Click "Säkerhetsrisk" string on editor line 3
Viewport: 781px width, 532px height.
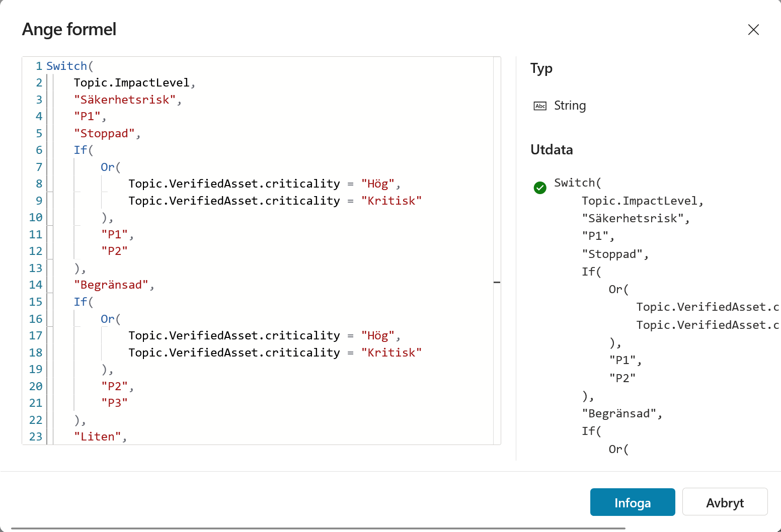(x=125, y=100)
